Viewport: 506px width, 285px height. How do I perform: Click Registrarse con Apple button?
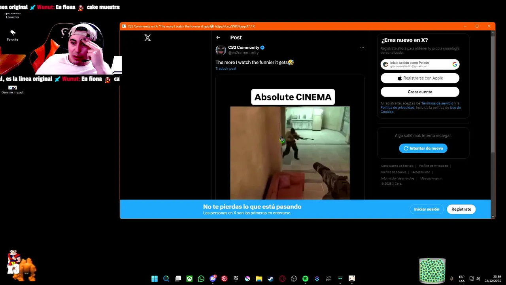420,78
